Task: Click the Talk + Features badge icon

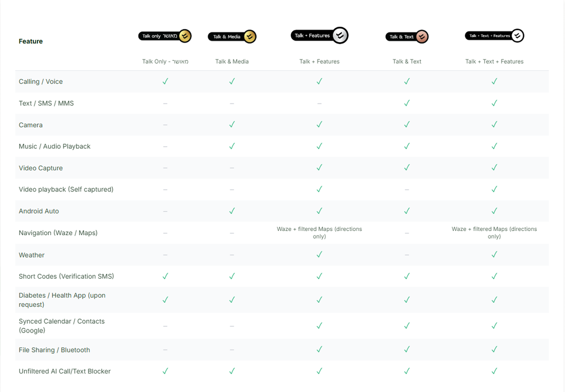Action: click(x=319, y=35)
